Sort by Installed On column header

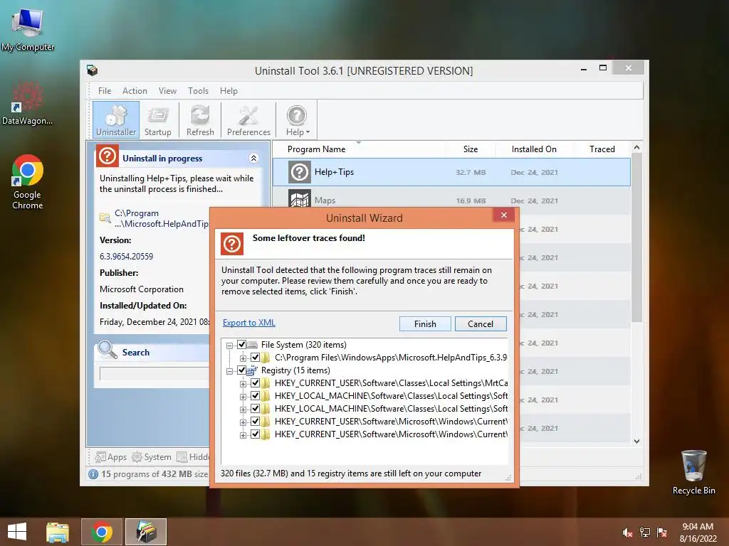point(534,149)
